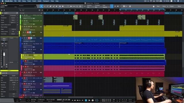Open the Follow chords dropdown

click(x=14, y=32)
